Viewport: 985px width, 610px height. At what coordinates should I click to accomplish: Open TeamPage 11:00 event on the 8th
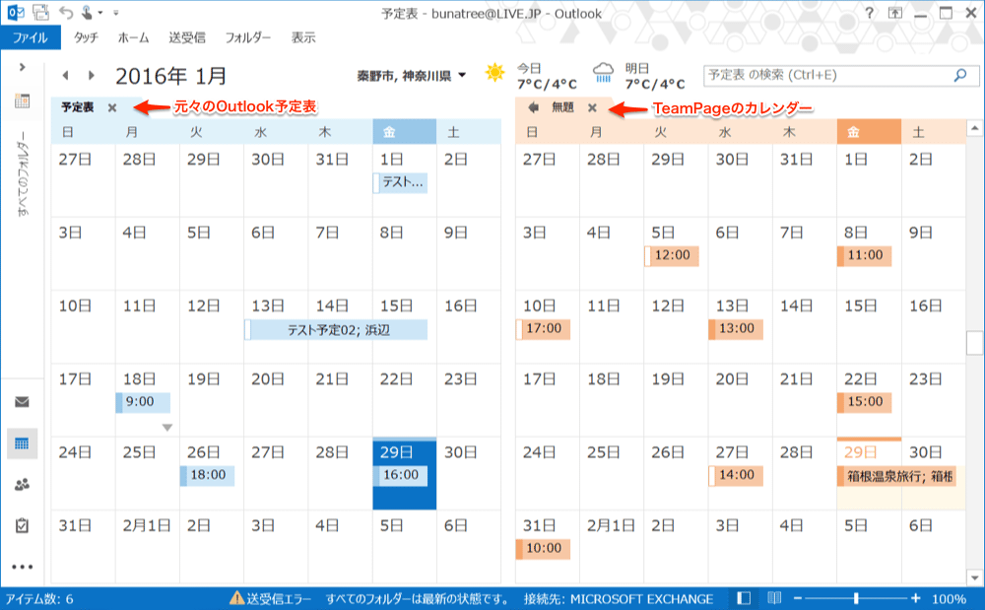click(865, 255)
